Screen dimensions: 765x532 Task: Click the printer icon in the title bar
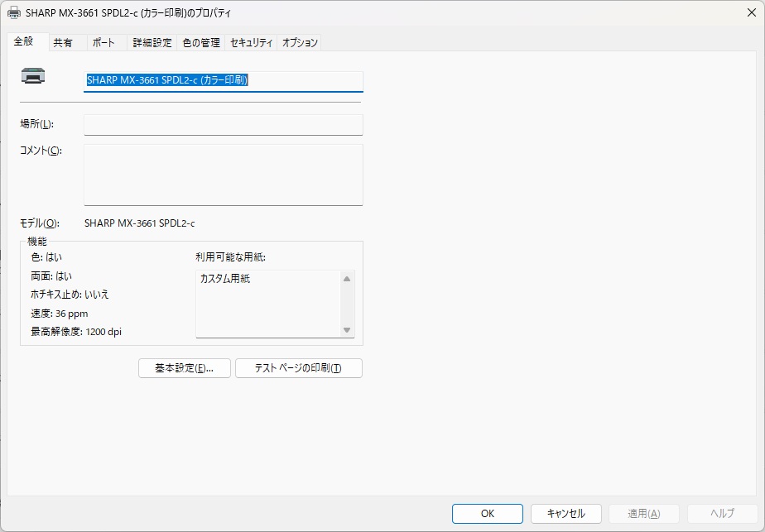tap(14, 13)
